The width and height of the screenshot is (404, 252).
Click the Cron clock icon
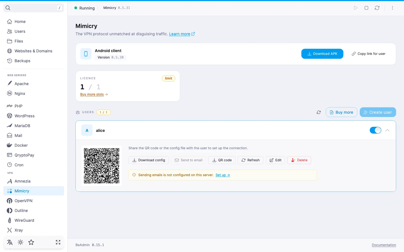pyautogui.click(x=10, y=165)
